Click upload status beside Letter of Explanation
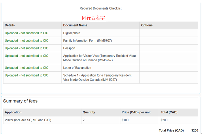The width and height of the screenshot is (204, 139). point(27,68)
